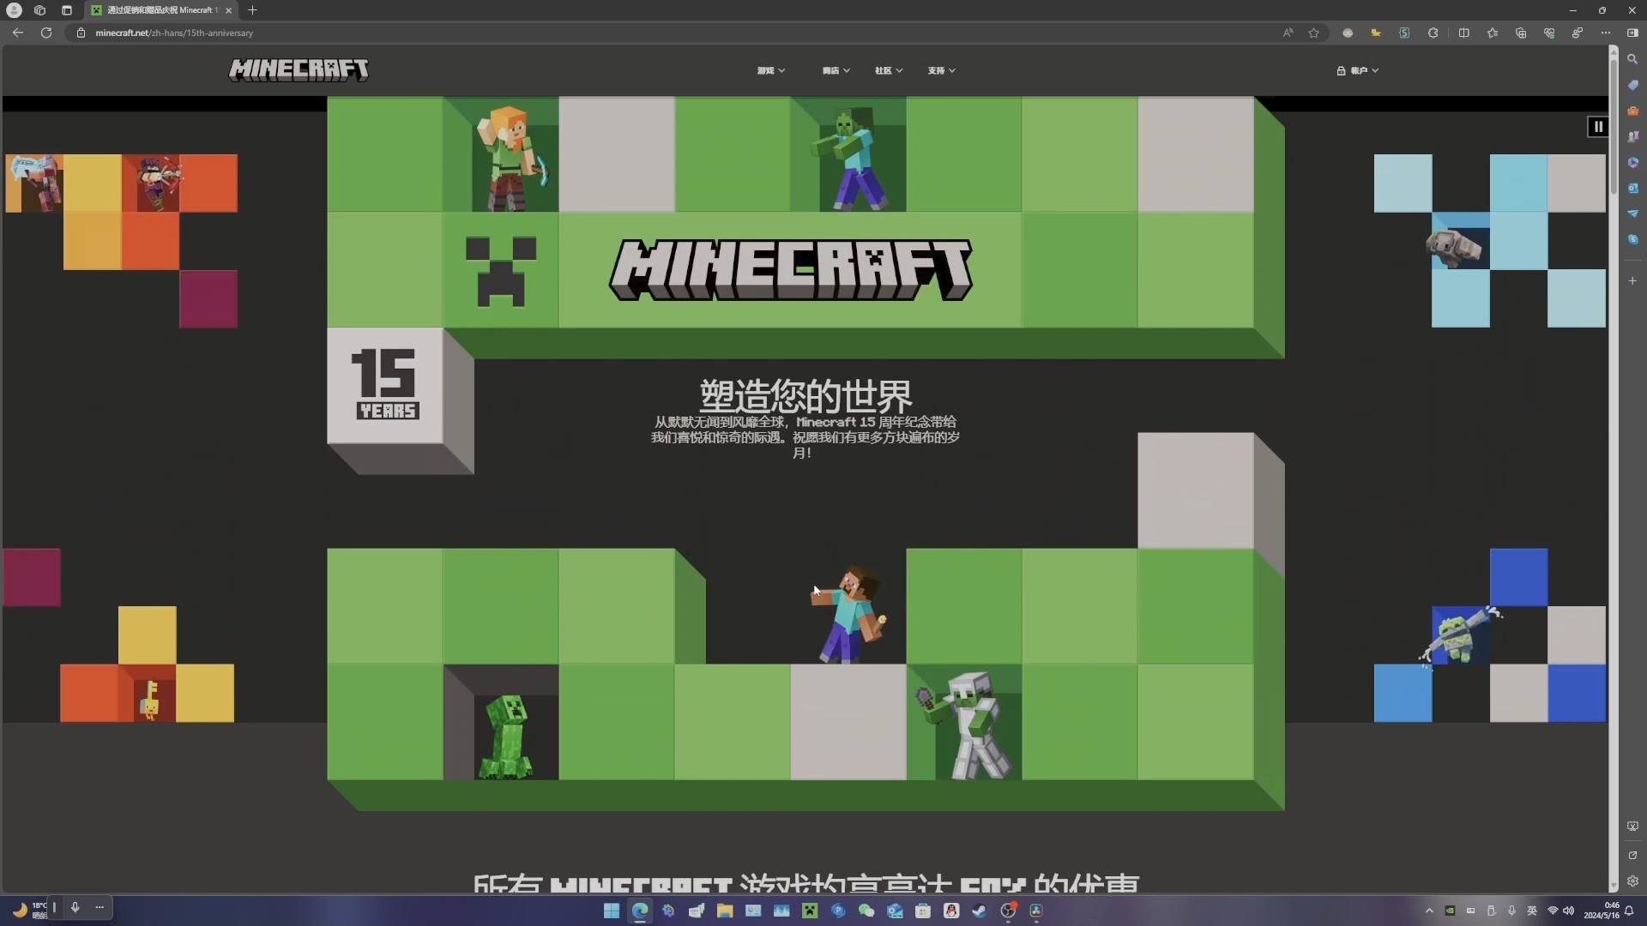The image size is (1647, 926).
Task: Switch the 英 input method indicator
Action: point(1532,911)
